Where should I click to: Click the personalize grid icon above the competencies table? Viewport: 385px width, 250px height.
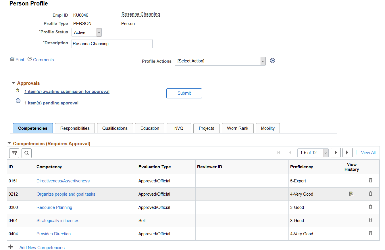[x=14, y=153]
